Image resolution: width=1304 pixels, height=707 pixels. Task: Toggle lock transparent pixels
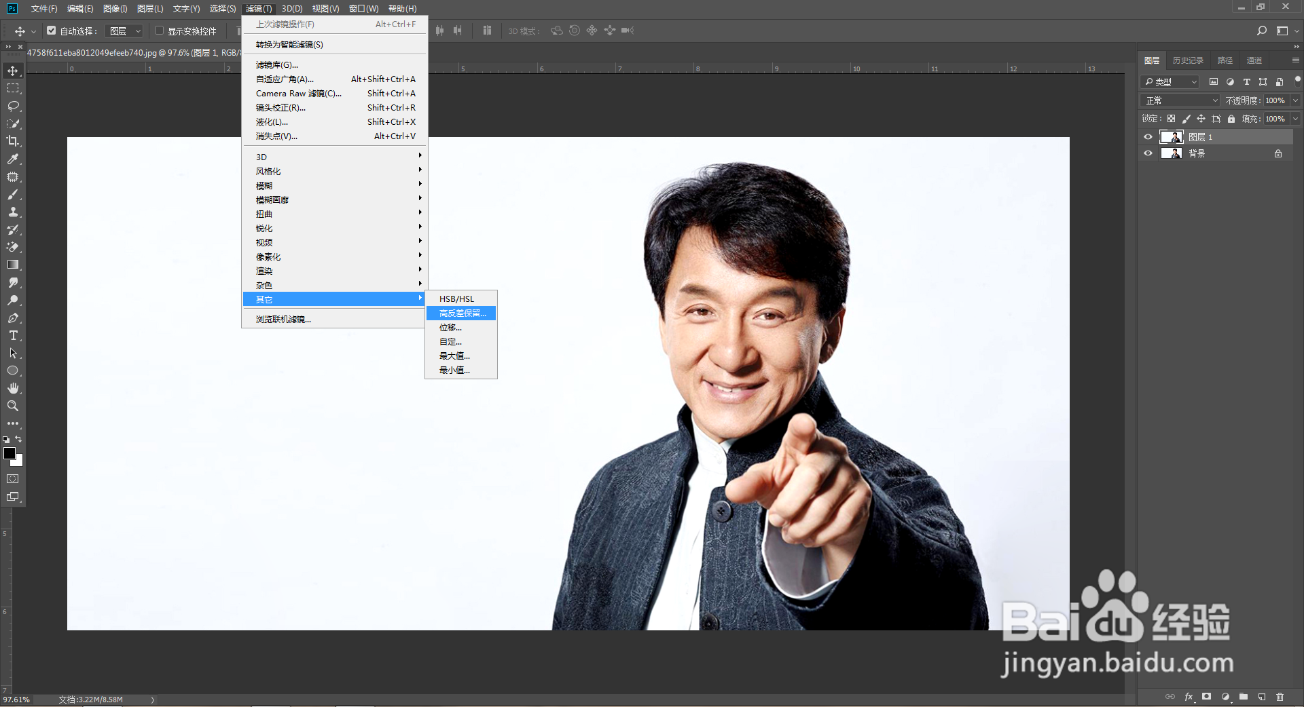click(1172, 119)
